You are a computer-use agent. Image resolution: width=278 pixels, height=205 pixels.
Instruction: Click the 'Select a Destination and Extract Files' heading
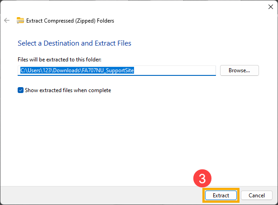click(74, 43)
